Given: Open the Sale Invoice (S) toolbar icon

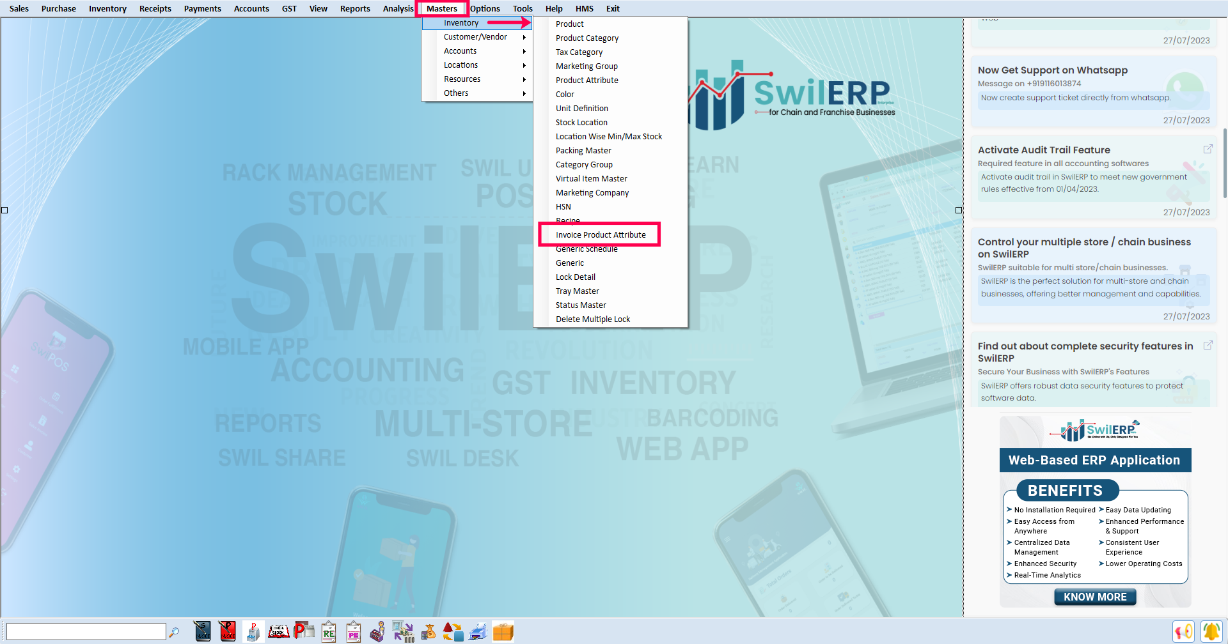Looking at the screenshot, I should (202, 631).
